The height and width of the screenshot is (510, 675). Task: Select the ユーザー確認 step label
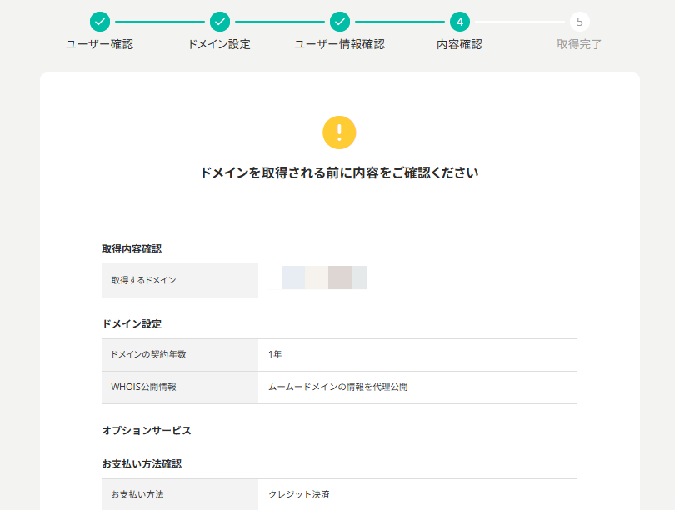click(99, 44)
